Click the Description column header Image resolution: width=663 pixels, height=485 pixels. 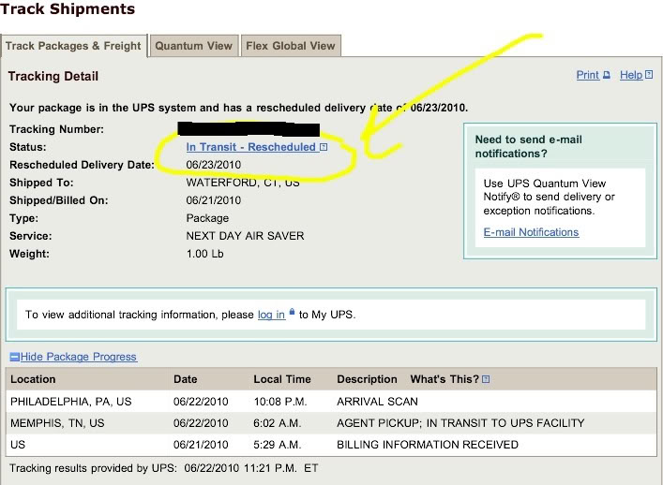pos(367,379)
